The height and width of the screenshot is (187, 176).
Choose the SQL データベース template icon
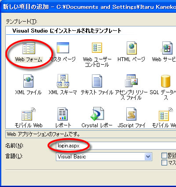tap(165, 81)
